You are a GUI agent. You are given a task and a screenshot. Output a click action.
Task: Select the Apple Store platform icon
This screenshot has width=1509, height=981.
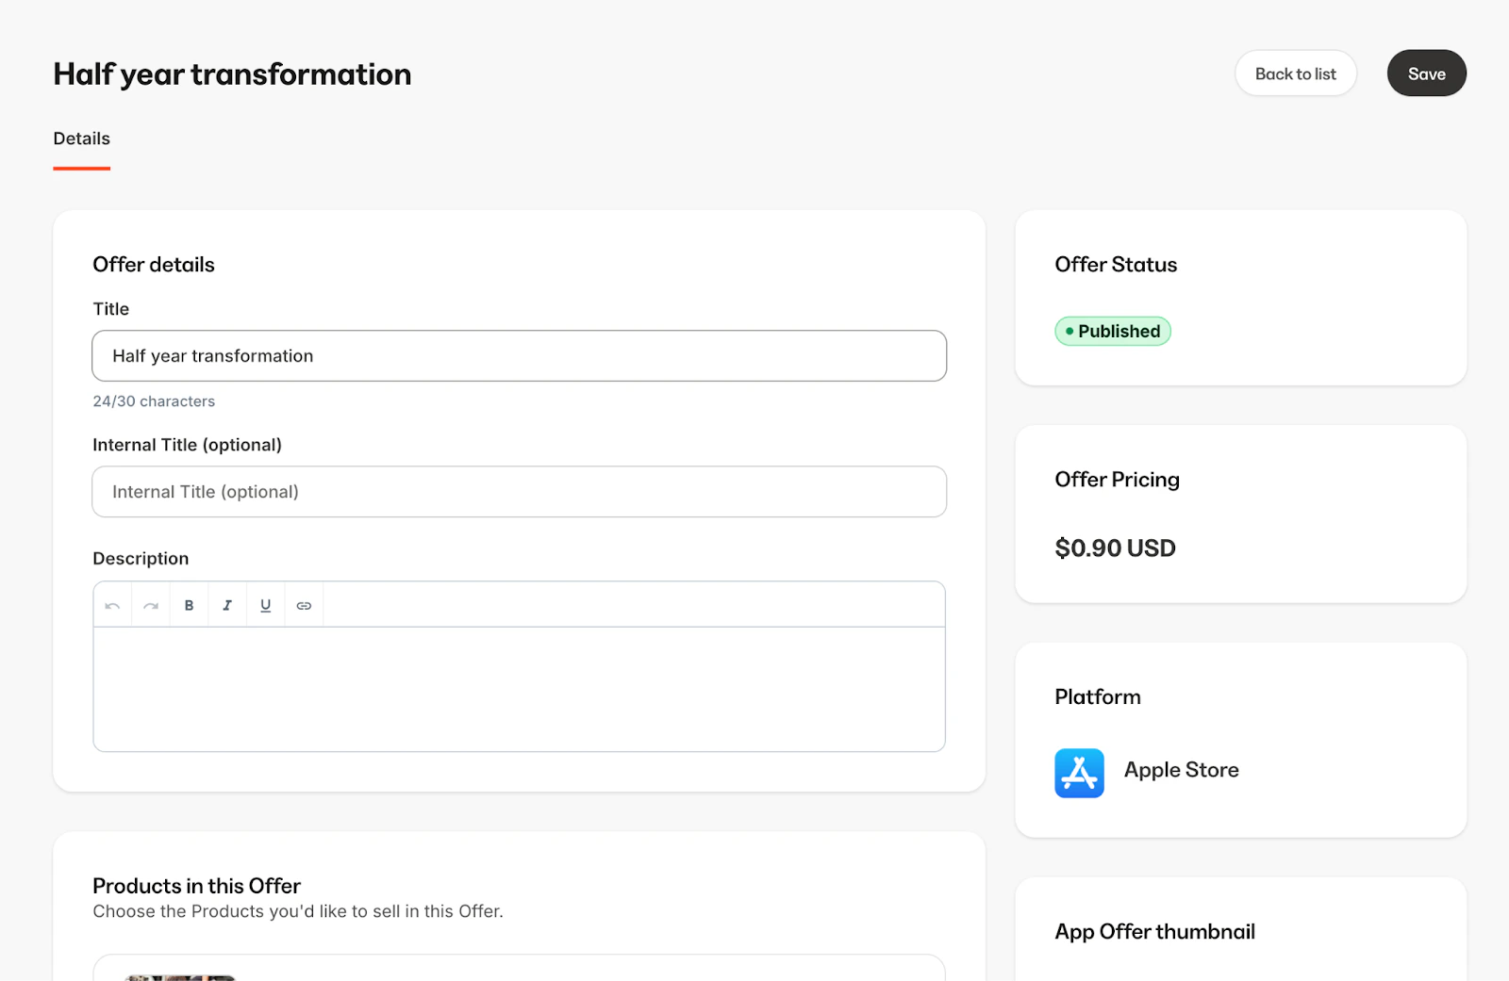(1078, 773)
